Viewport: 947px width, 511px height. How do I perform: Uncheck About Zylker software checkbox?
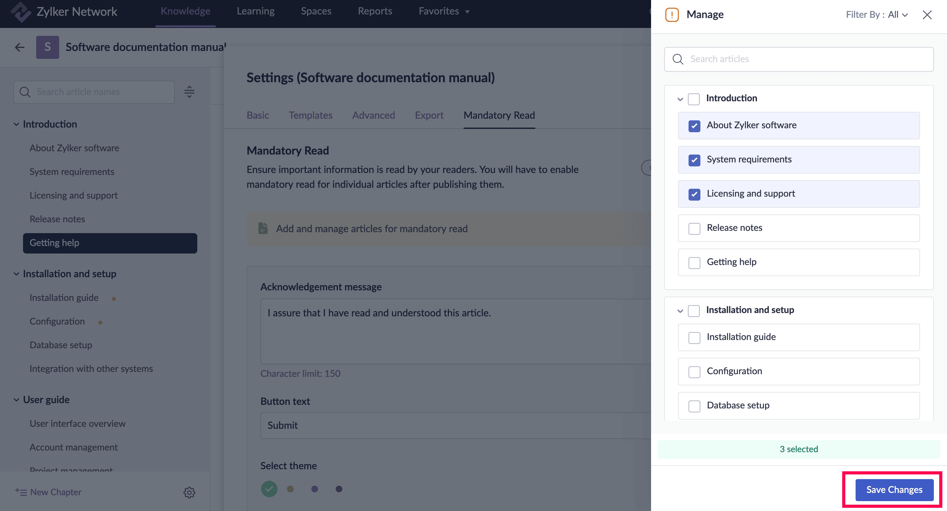pyautogui.click(x=694, y=126)
